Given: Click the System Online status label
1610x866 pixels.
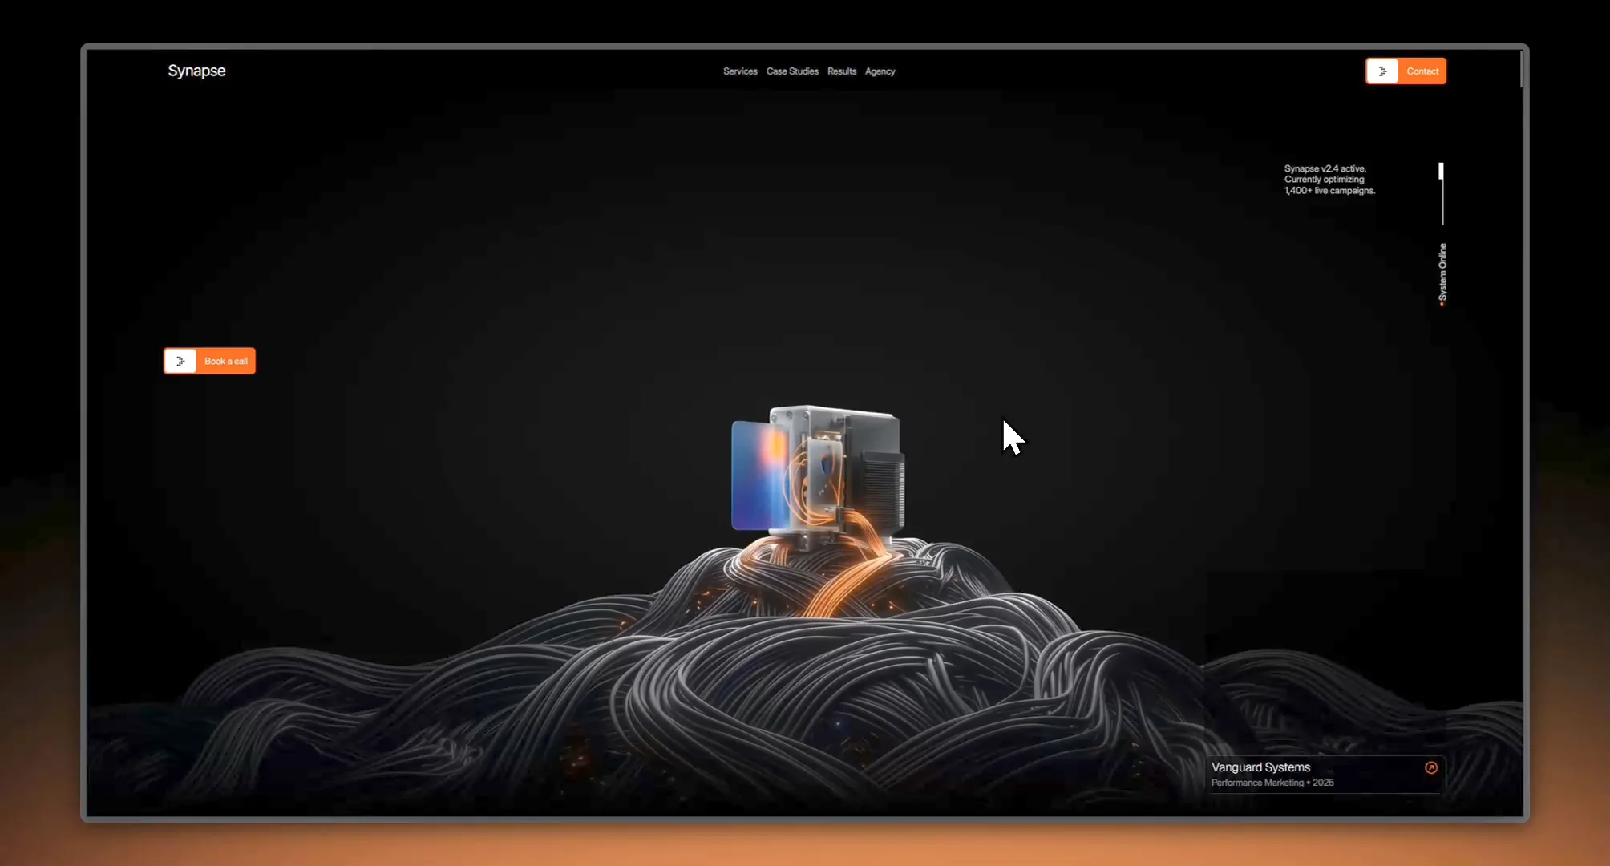Looking at the screenshot, I should 1442,273.
